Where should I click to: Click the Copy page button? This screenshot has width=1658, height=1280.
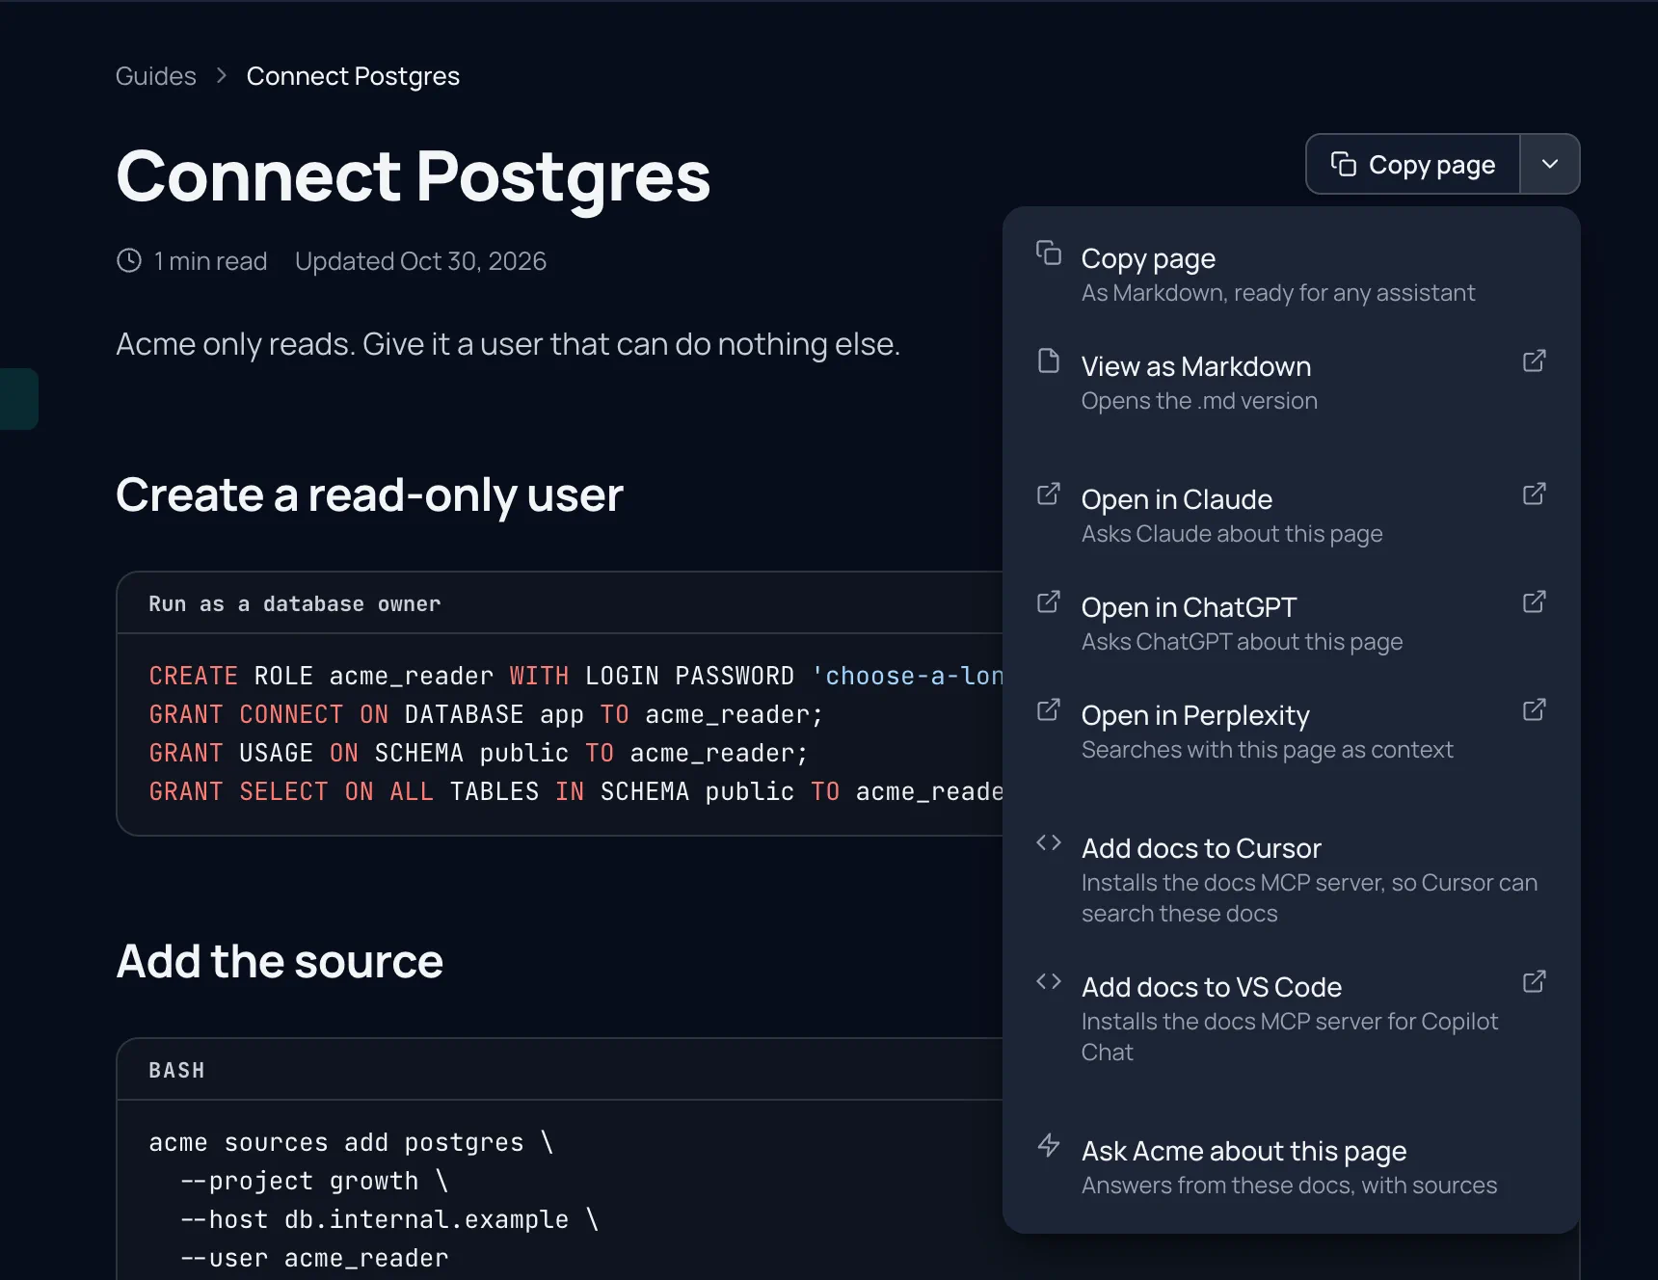click(x=1413, y=164)
